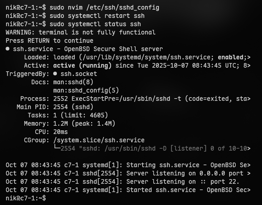Click the status dot before ssh.service

(x=8, y=49)
